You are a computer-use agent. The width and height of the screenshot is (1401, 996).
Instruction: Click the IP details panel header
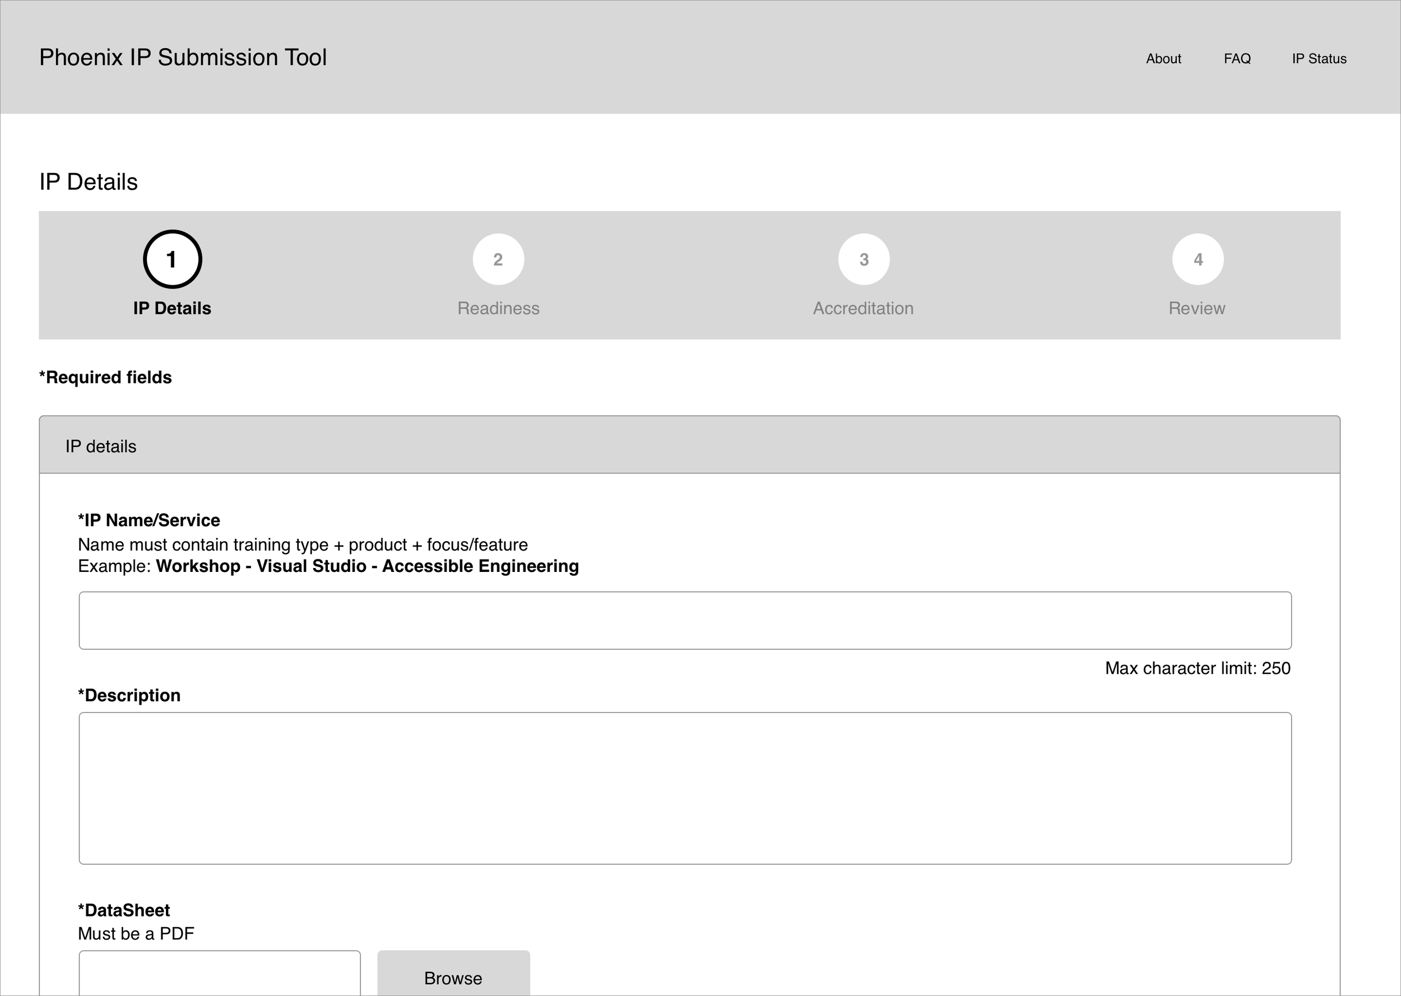pyautogui.click(x=689, y=446)
